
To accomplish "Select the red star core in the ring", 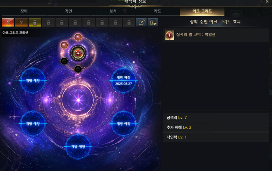I will pos(78,53).
